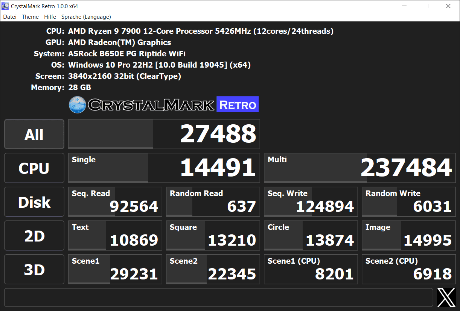Start the Disk benchmark button
The image size is (460, 311).
(x=34, y=202)
